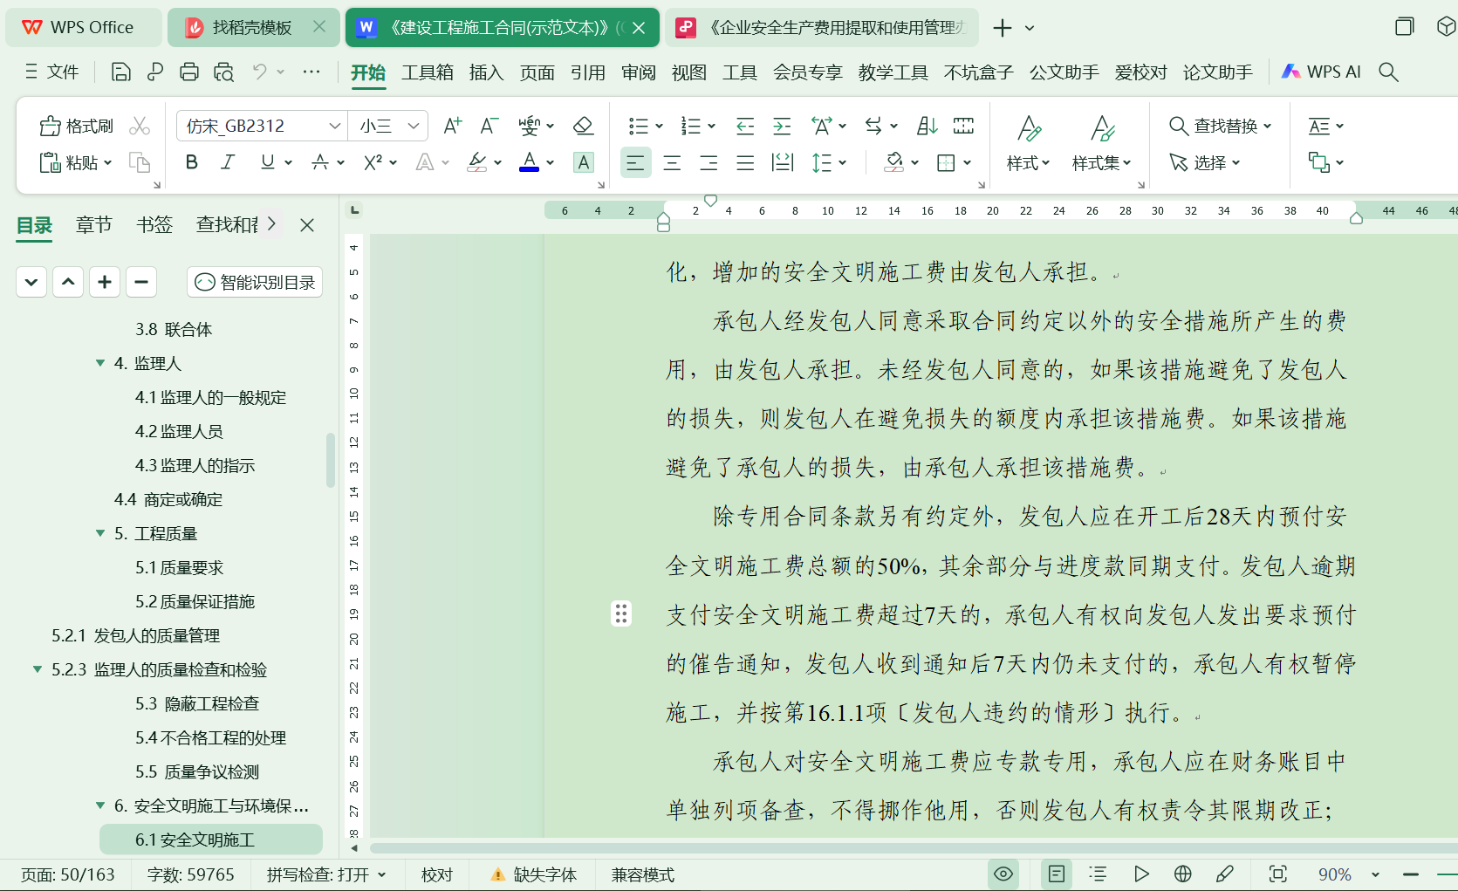The width and height of the screenshot is (1458, 891).
Task: Open the font name dropdown 仿宋_GB2312
Action: (334, 126)
